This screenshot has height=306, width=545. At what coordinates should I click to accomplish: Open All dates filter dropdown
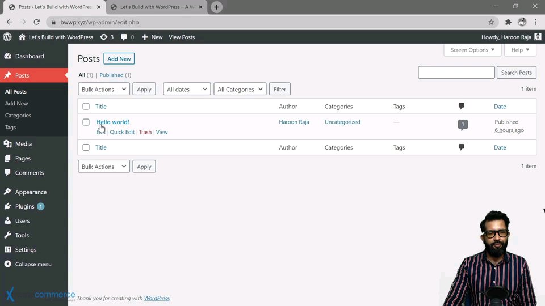point(187,89)
